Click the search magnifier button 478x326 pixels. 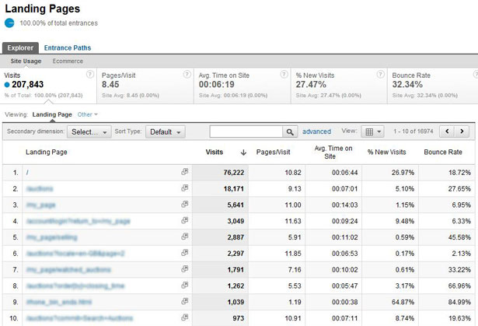290,131
